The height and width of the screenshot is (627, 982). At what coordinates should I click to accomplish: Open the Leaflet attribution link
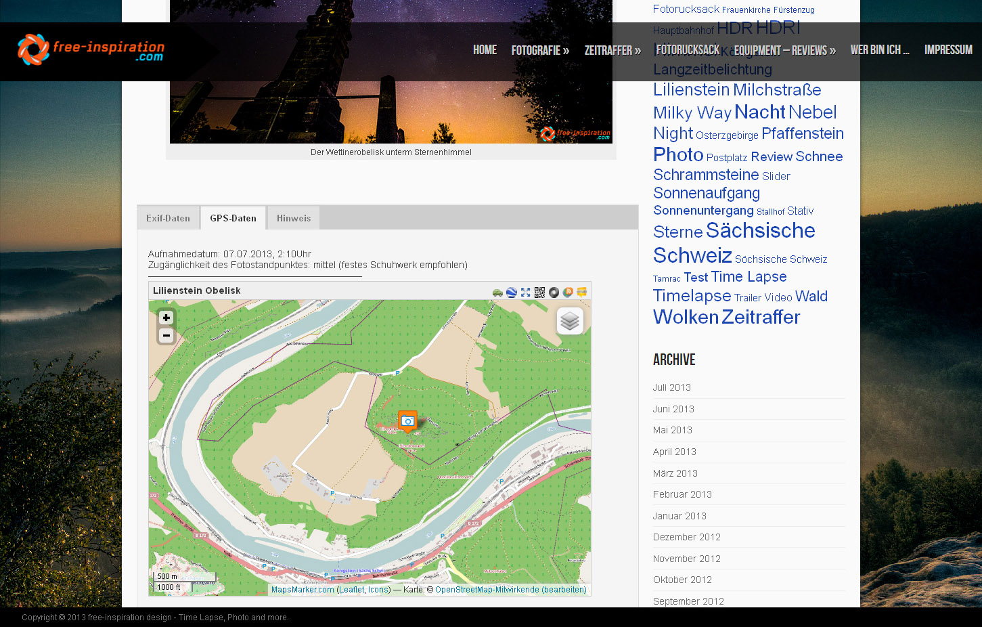[351, 590]
